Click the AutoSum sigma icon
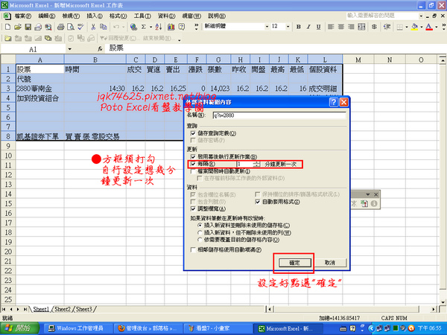 (x=143, y=27)
